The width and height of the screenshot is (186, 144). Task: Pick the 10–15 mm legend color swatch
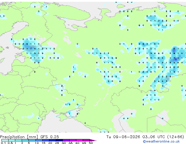click(x=39, y=140)
